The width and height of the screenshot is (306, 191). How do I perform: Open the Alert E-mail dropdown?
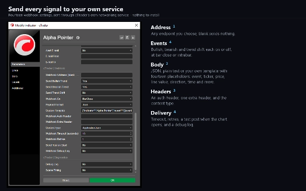point(107,50)
